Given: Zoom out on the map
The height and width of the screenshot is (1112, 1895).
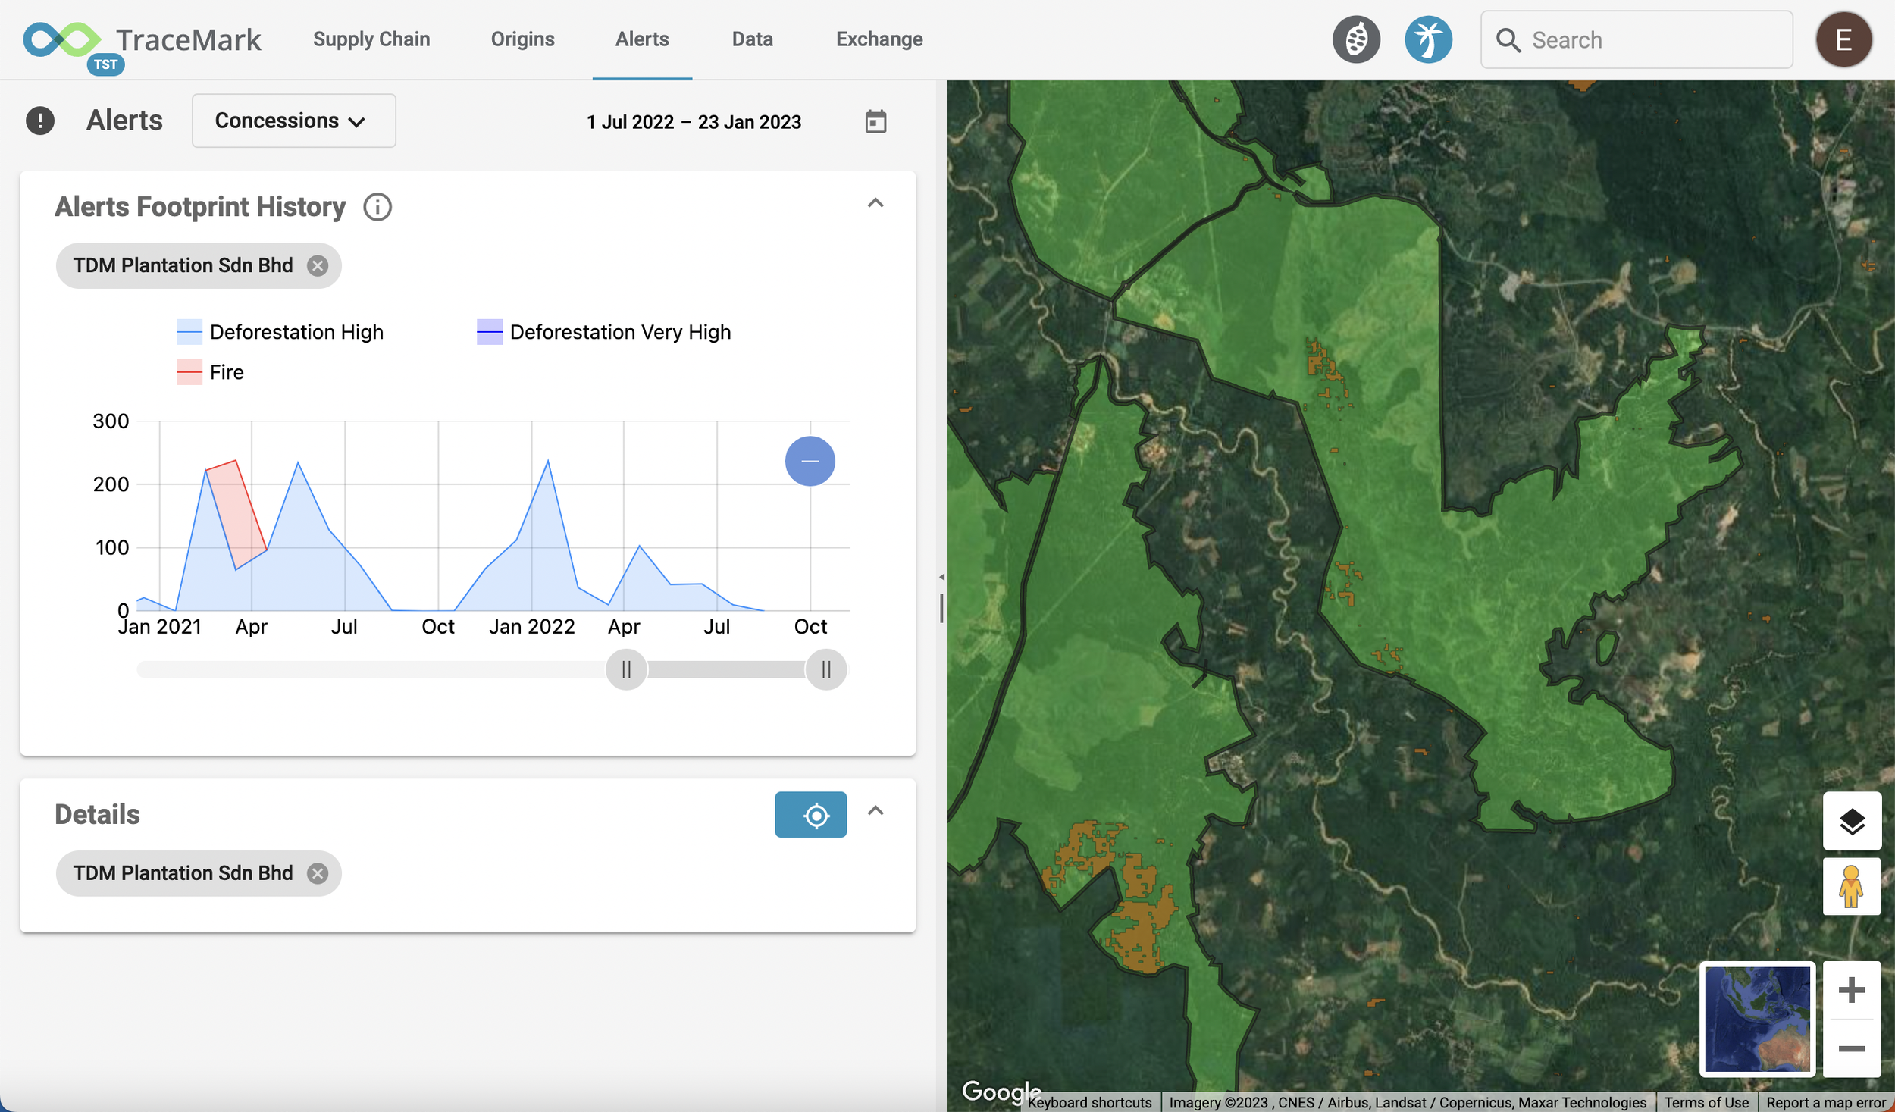Looking at the screenshot, I should [1851, 1048].
